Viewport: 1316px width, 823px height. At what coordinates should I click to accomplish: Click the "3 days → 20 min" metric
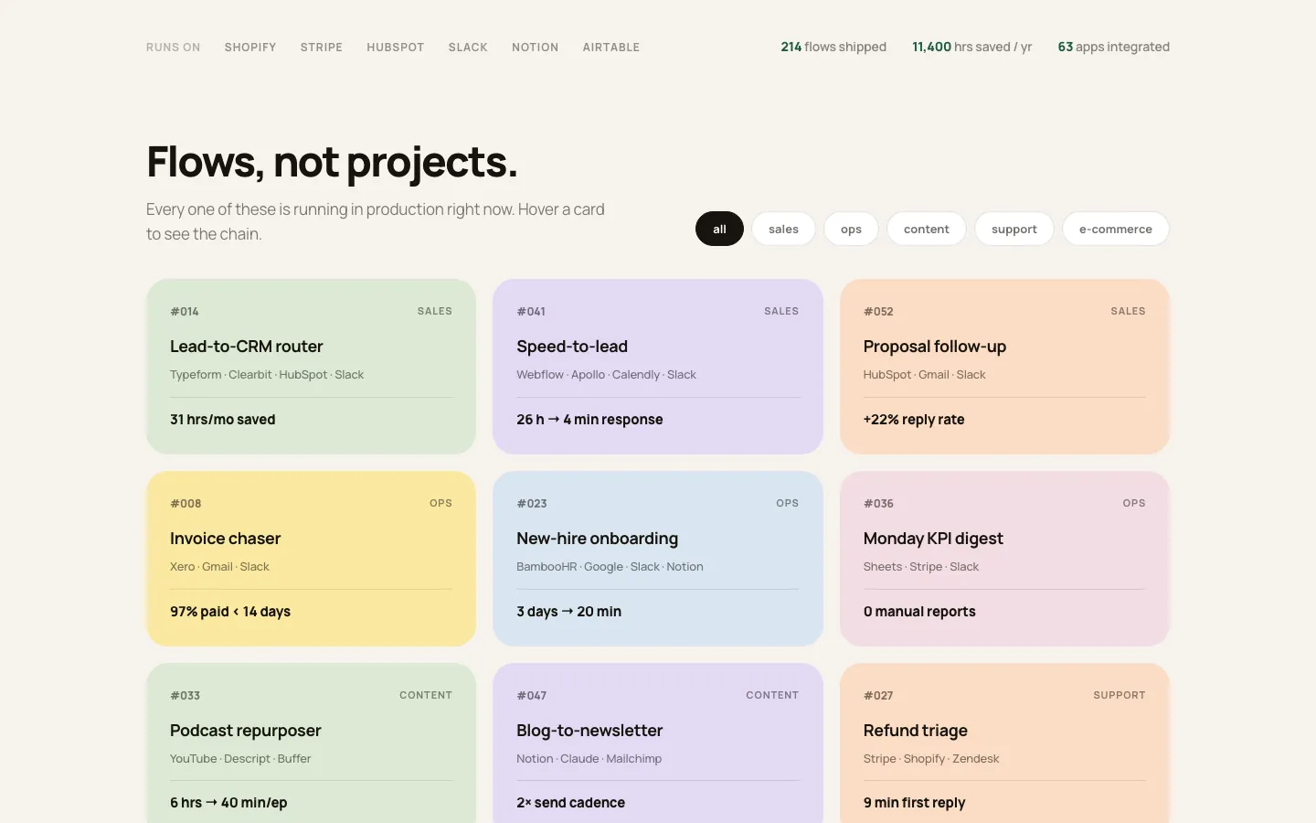568,612
